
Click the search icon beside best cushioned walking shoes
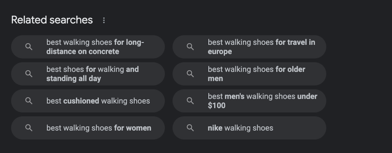coord(29,101)
